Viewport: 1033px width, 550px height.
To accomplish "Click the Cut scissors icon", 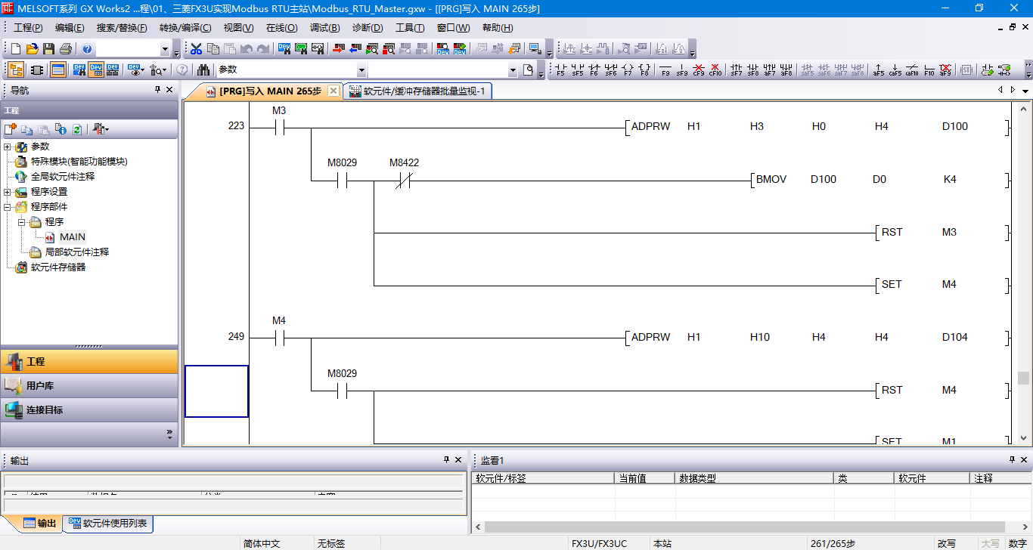I will tap(196, 49).
